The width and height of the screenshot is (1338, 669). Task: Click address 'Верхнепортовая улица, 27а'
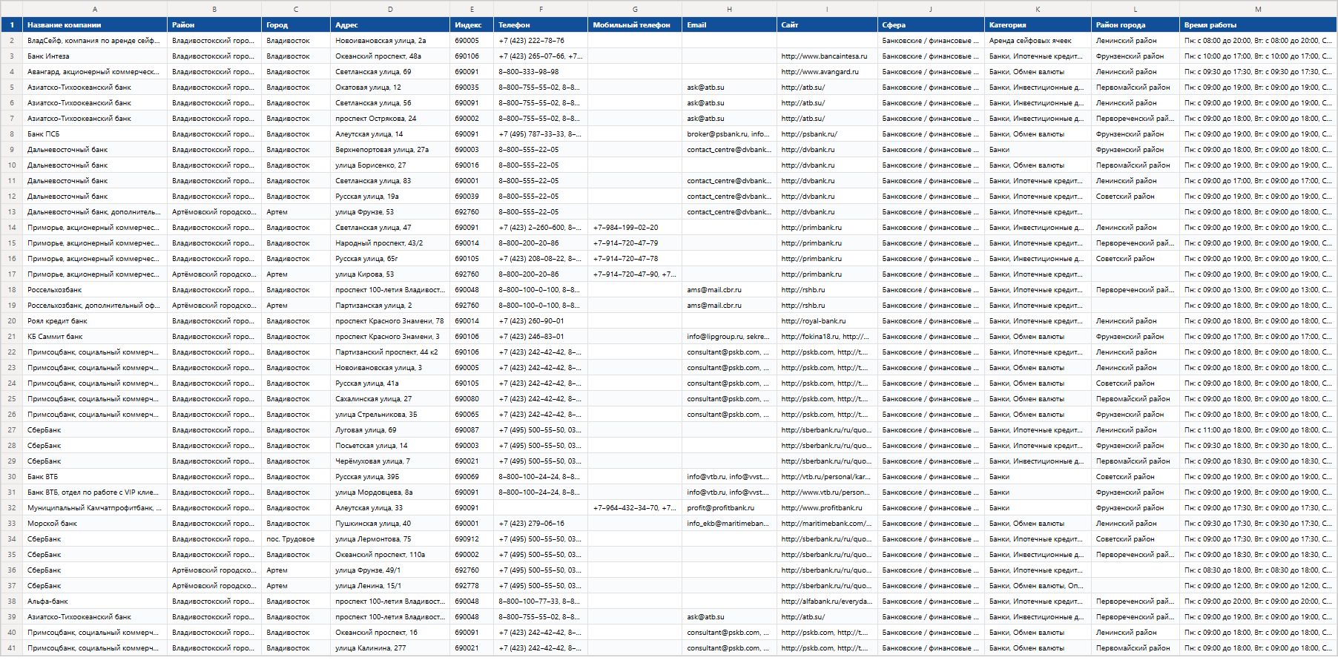(390, 150)
